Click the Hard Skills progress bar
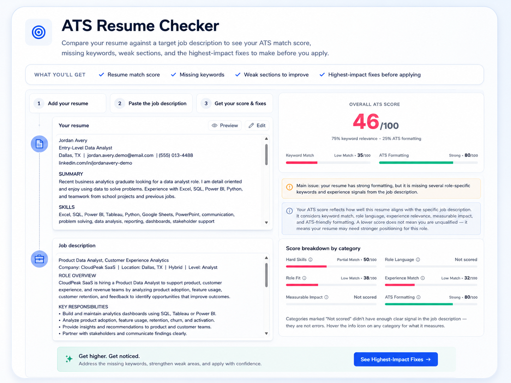This screenshot has height=383, width=511. [331, 266]
